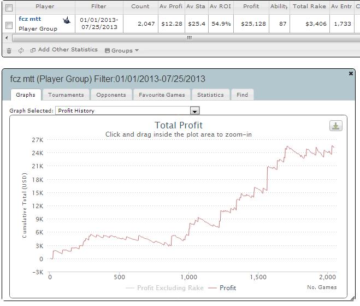Click the Profit History combo box
Image resolution: width=360 pixels, height=306 pixels.
pyautogui.click(x=127, y=110)
